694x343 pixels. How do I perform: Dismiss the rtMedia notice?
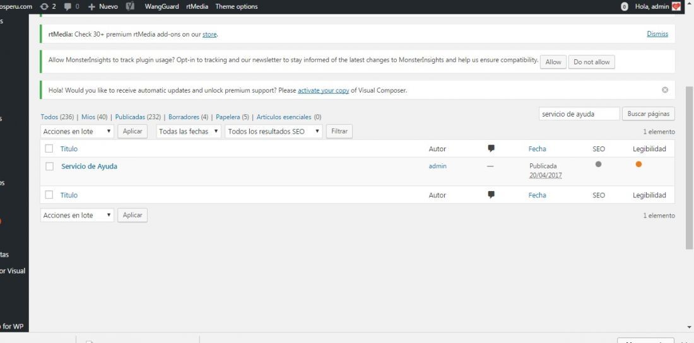657,33
